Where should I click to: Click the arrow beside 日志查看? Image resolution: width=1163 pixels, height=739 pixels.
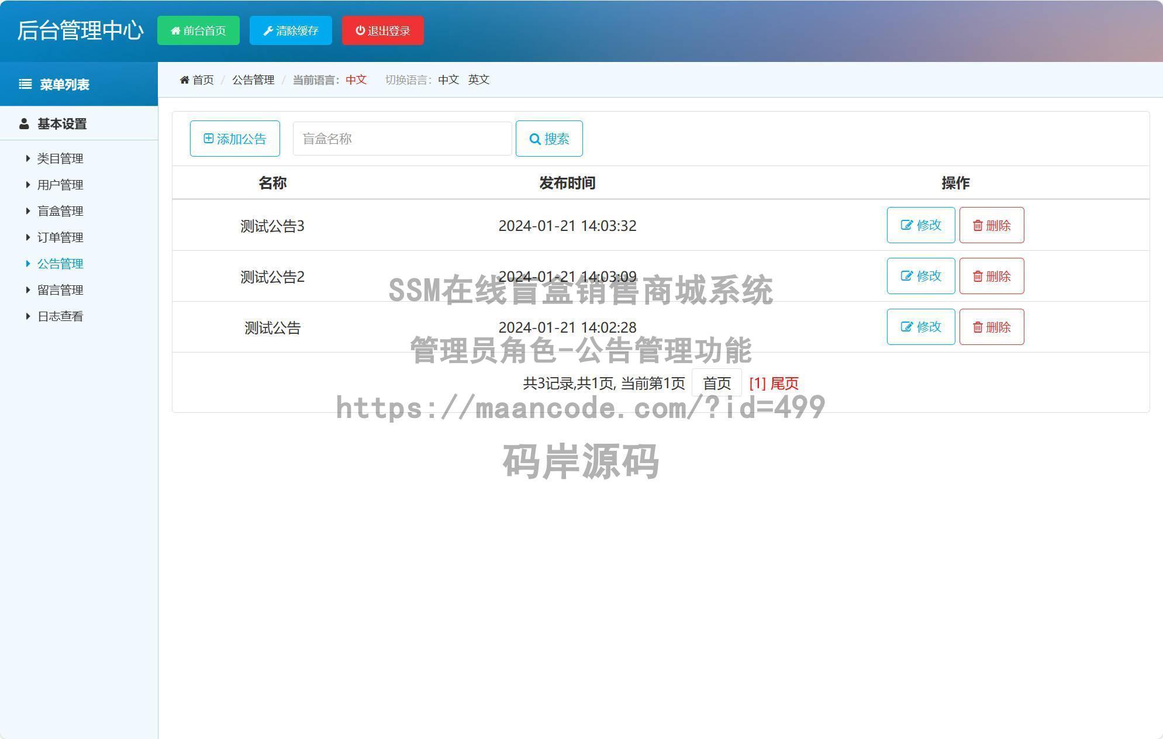(x=28, y=316)
